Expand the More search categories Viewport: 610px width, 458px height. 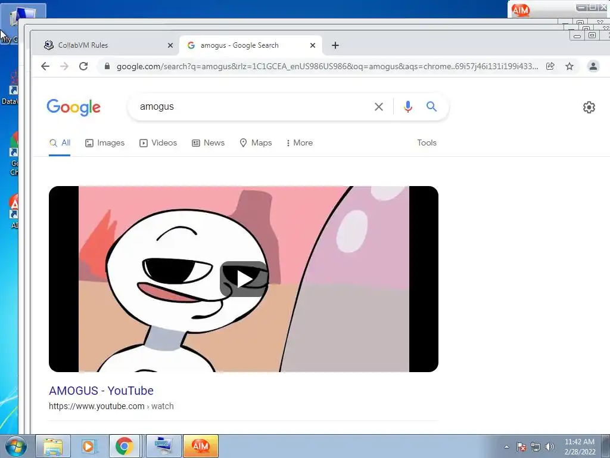click(299, 143)
